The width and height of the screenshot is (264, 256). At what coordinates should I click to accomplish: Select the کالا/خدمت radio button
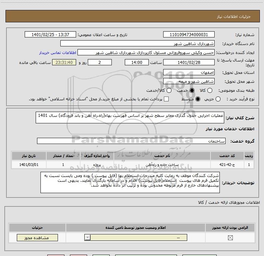point(169,90)
